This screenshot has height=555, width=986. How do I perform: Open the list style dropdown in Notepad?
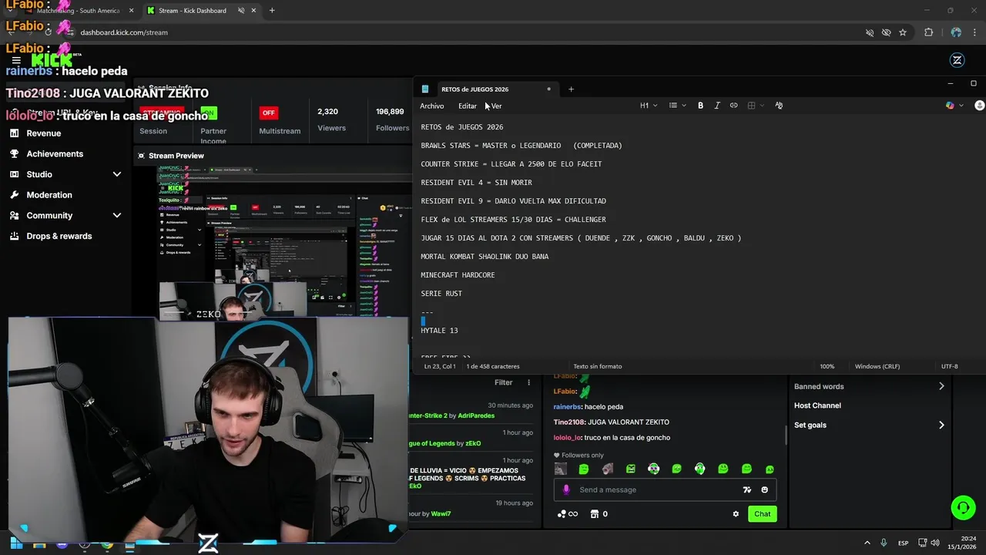pos(676,106)
